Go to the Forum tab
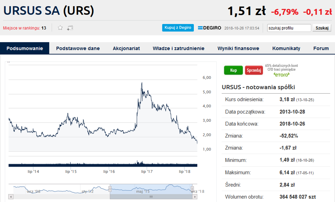This screenshot has width=335, height=202. pos(321,48)
